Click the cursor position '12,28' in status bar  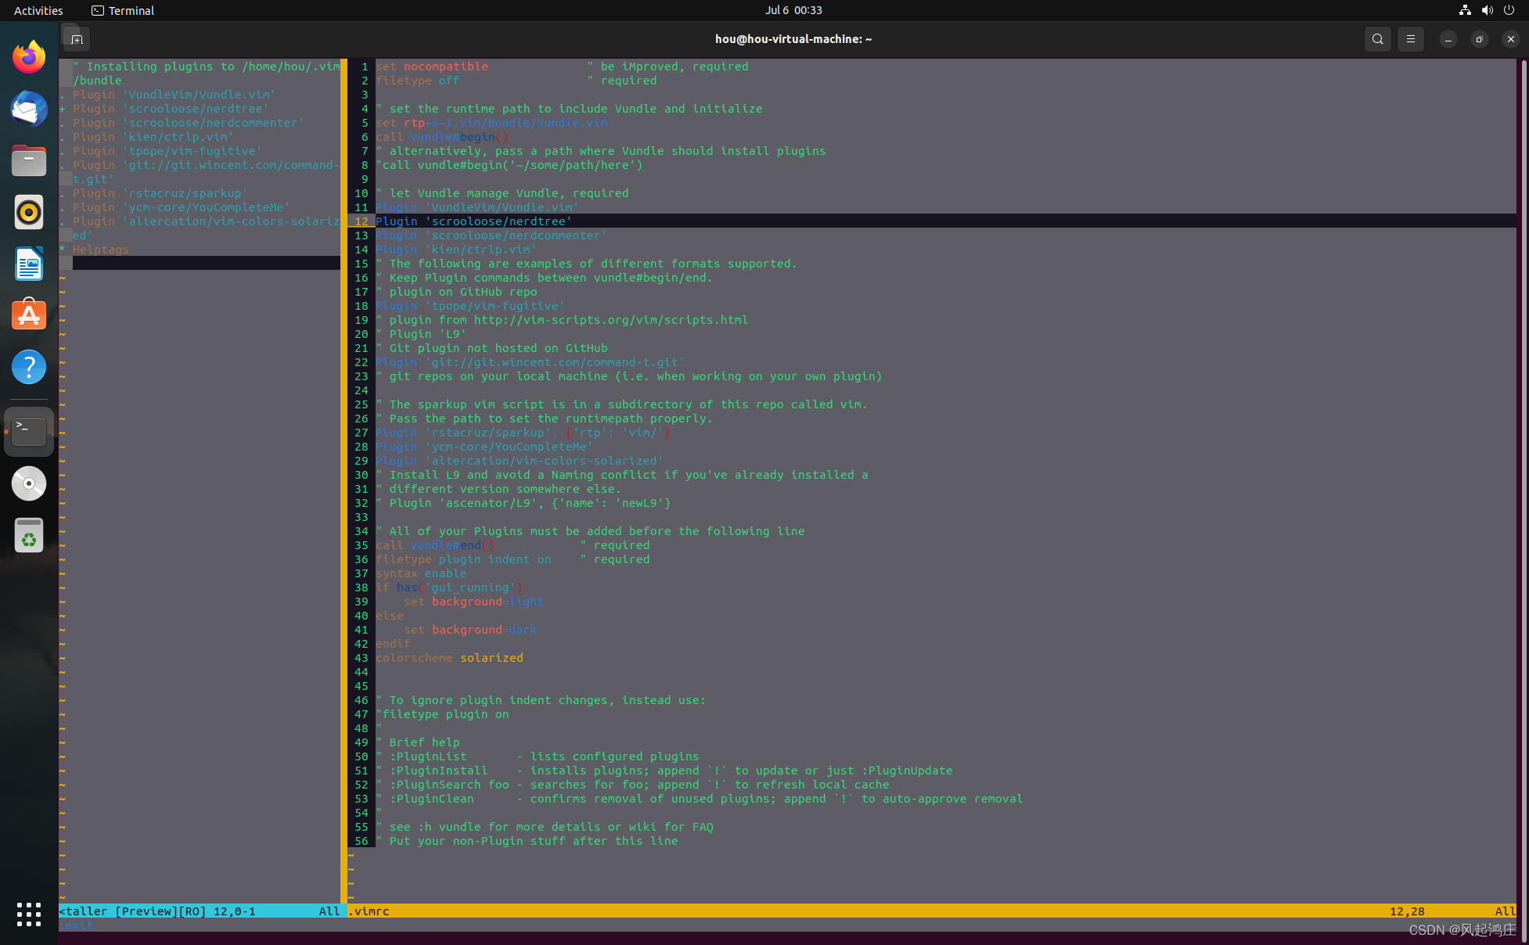[x=1407, y=911]
